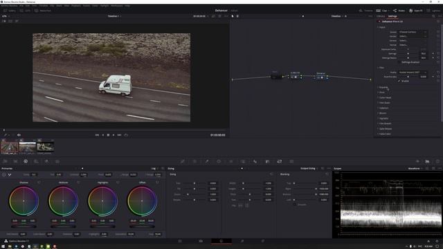
Task: Open the 3D stereoscopic palette
Action: tap(291, 161)
